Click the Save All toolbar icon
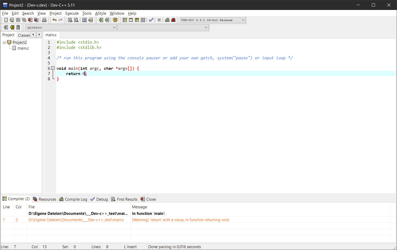This screenshot has width=397, height=250. point(24,20)
